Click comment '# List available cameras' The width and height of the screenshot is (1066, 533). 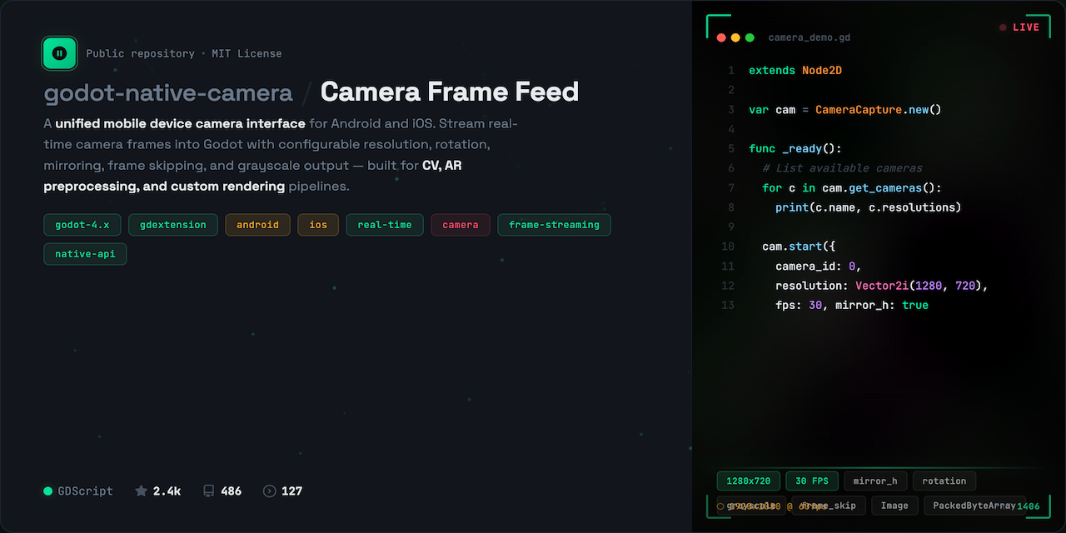coord(842,168)
